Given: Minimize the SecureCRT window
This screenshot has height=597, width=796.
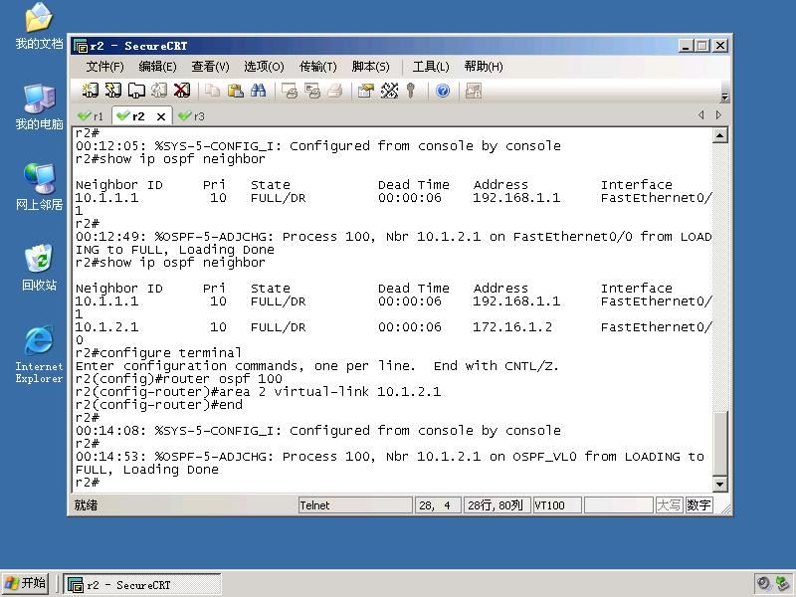Looking at the screenshot, I should coord(686,46).
